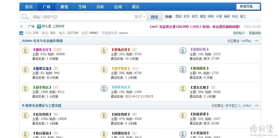
Task: Open the Live! 见证桥头堡100,000 announcement
Action: 195,27
